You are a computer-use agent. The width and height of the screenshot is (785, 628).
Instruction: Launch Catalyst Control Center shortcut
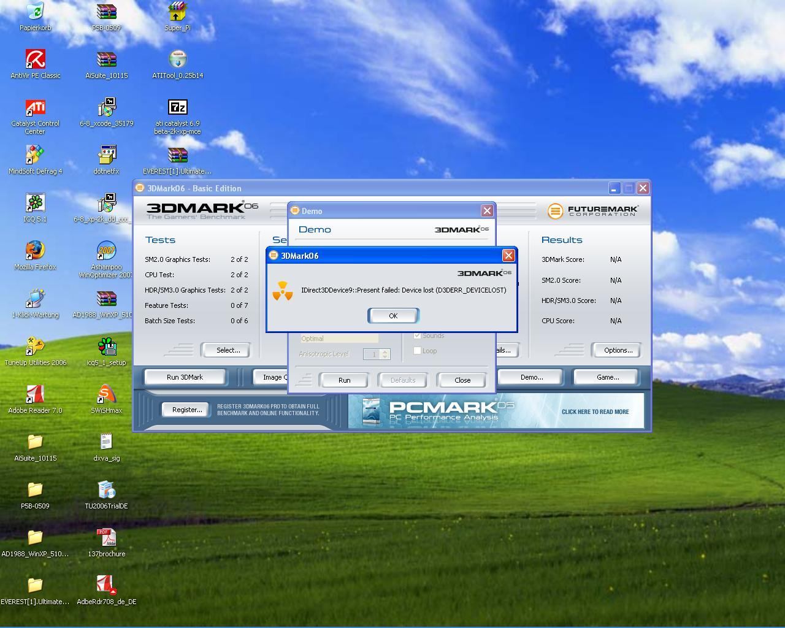coord(36,107)
